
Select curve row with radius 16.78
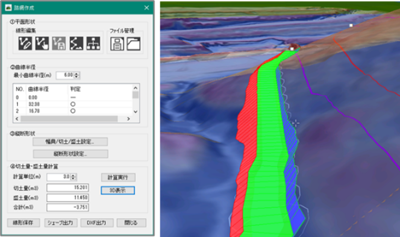73,111
